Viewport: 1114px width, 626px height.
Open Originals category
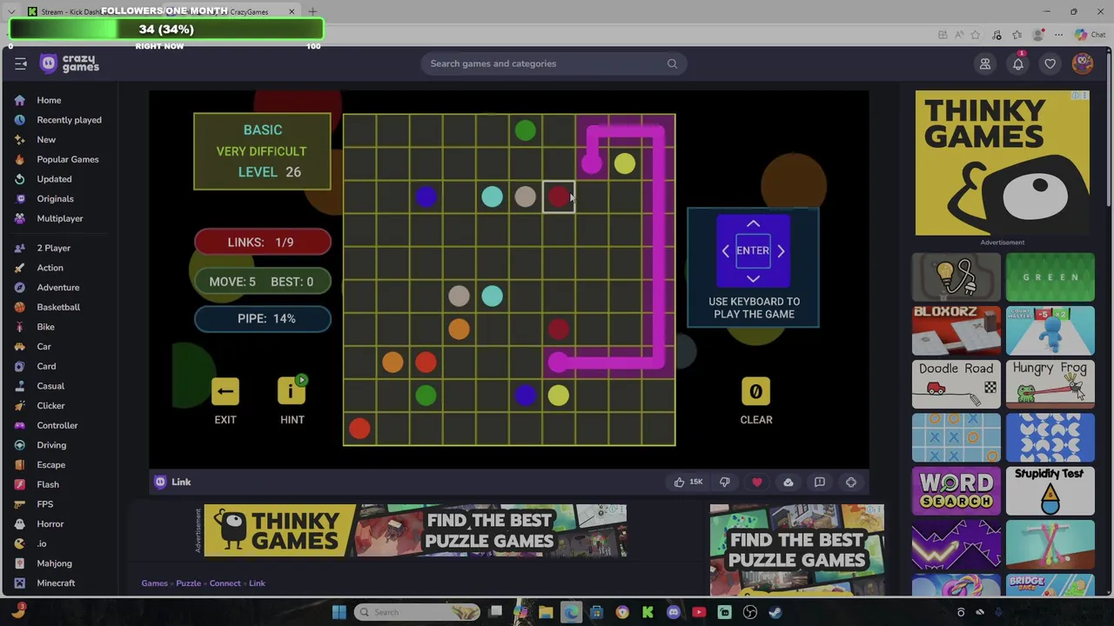pyautogui.click(x=55, y=199)
